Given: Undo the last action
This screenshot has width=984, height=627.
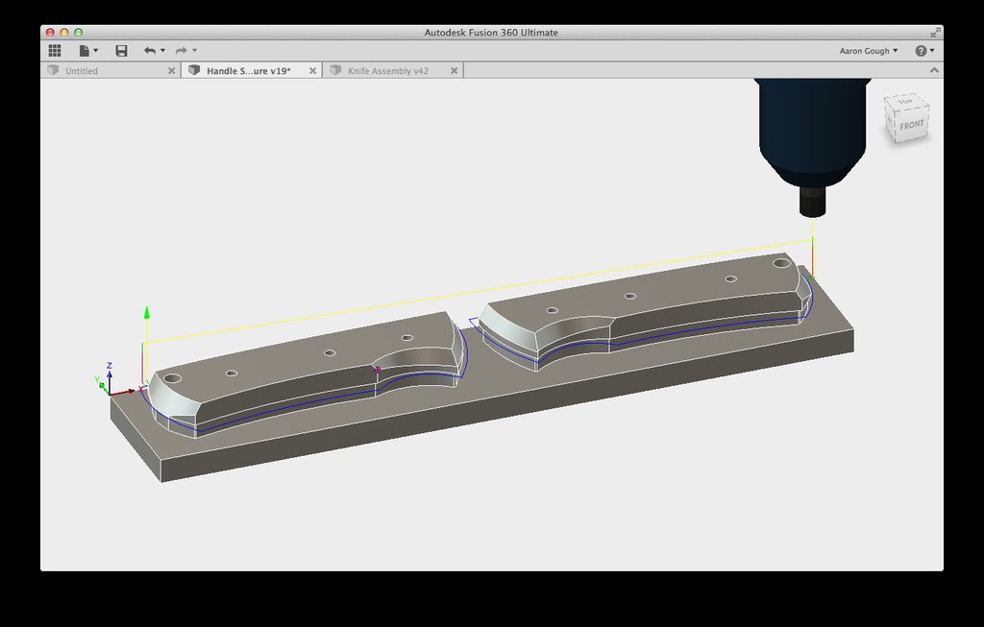Looking at the screenshot, I should [x=149, y=51].
